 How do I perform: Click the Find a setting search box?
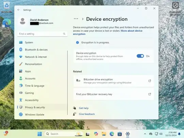[42, 34]
